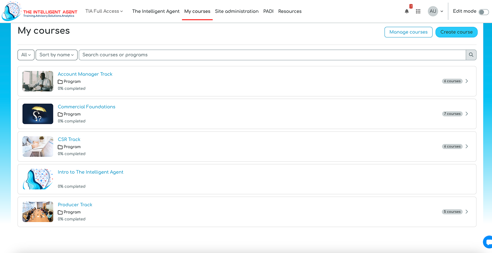The height and width of the screenshot is (253, 492).
Task: Click the Producer Track meeting thumbnail
Action: click(38, 212)
